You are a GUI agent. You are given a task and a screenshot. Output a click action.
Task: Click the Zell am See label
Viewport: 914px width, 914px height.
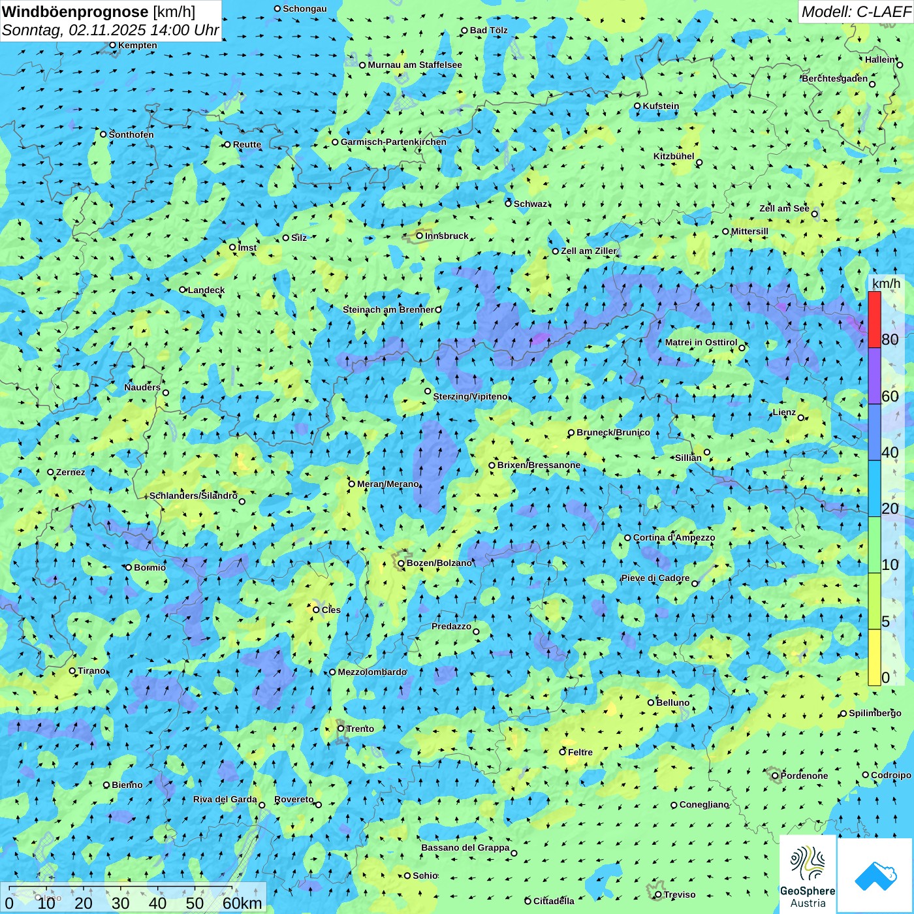pyautogui.click(x=784, y=208)
